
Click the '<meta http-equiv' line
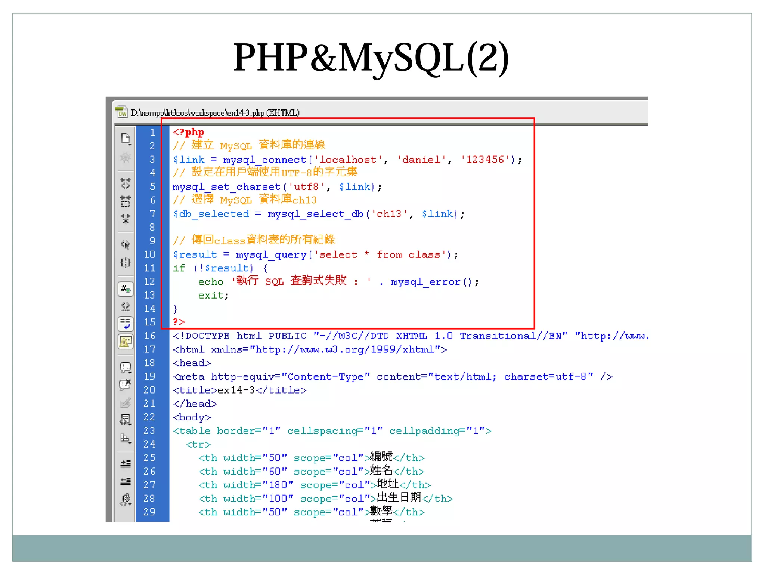point(393,377)
